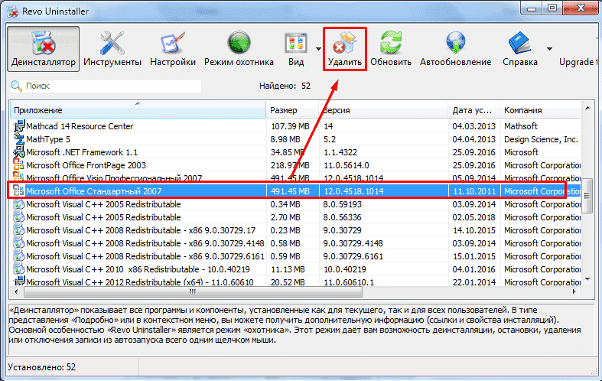Click the Upgrade toolbar item
602x381 pixels.
pyautogui.click(x=578, y=62)
